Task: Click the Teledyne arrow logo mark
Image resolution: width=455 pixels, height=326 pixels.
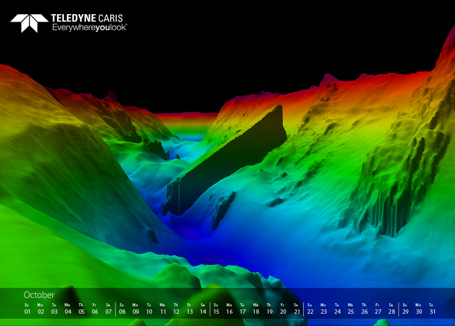Action: point(30,23)
